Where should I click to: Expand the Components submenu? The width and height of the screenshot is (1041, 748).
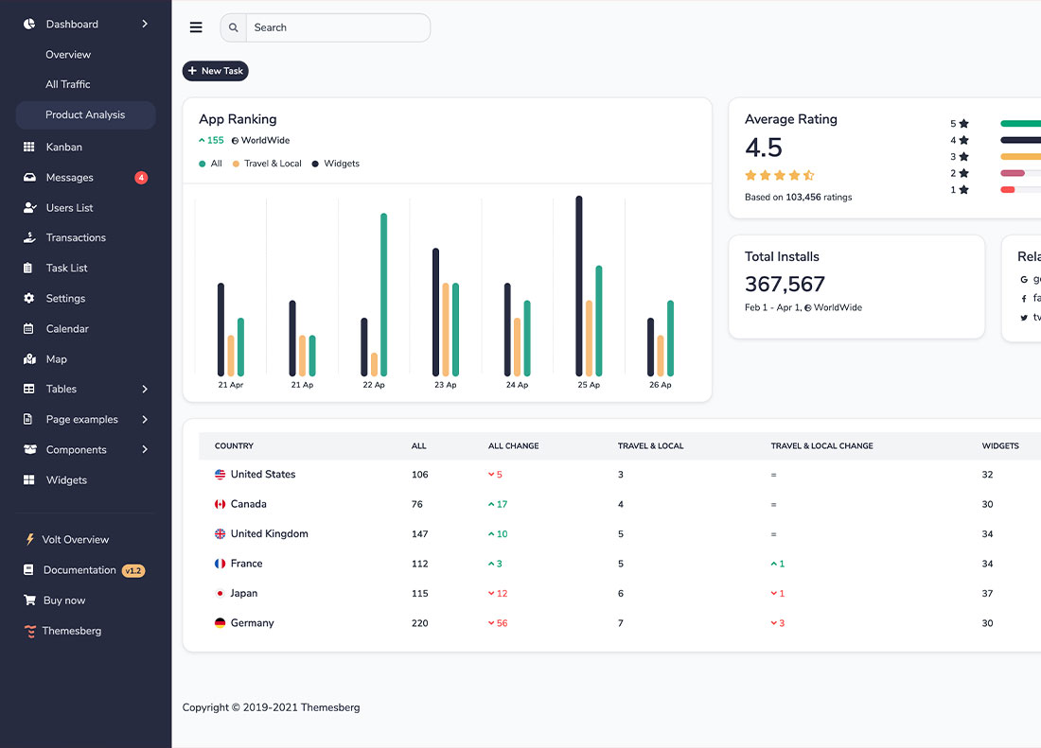tap(145, 450)
